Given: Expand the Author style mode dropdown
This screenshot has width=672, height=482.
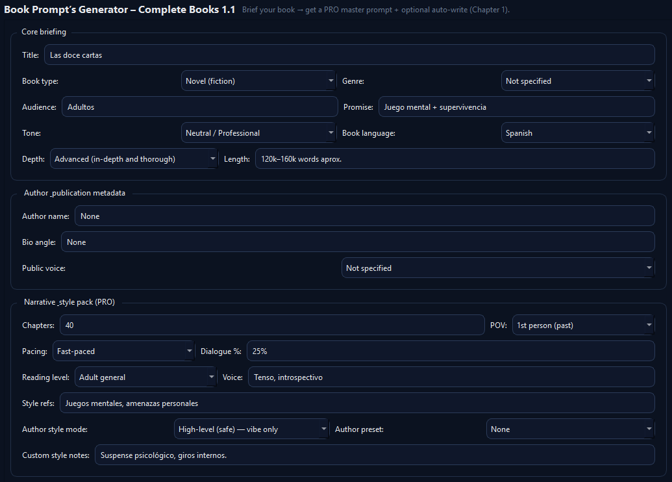Looking at the screenshot, I should [x=252, y=429].
